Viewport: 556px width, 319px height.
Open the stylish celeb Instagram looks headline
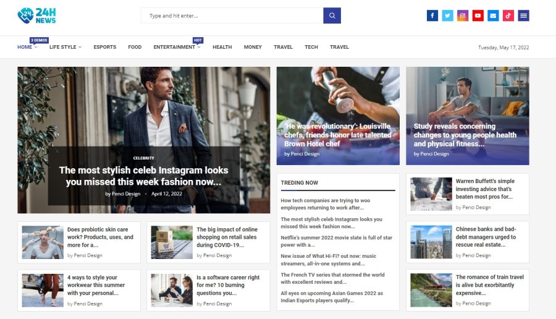pos(143,176)
